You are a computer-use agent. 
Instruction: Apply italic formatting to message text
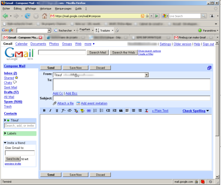50,111
